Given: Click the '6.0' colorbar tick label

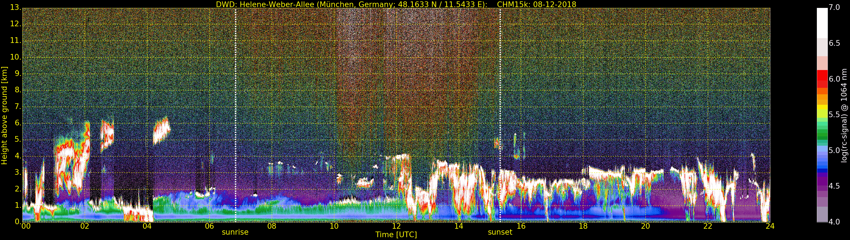Looking at the screenshot, I should click(x=834, y=79).
